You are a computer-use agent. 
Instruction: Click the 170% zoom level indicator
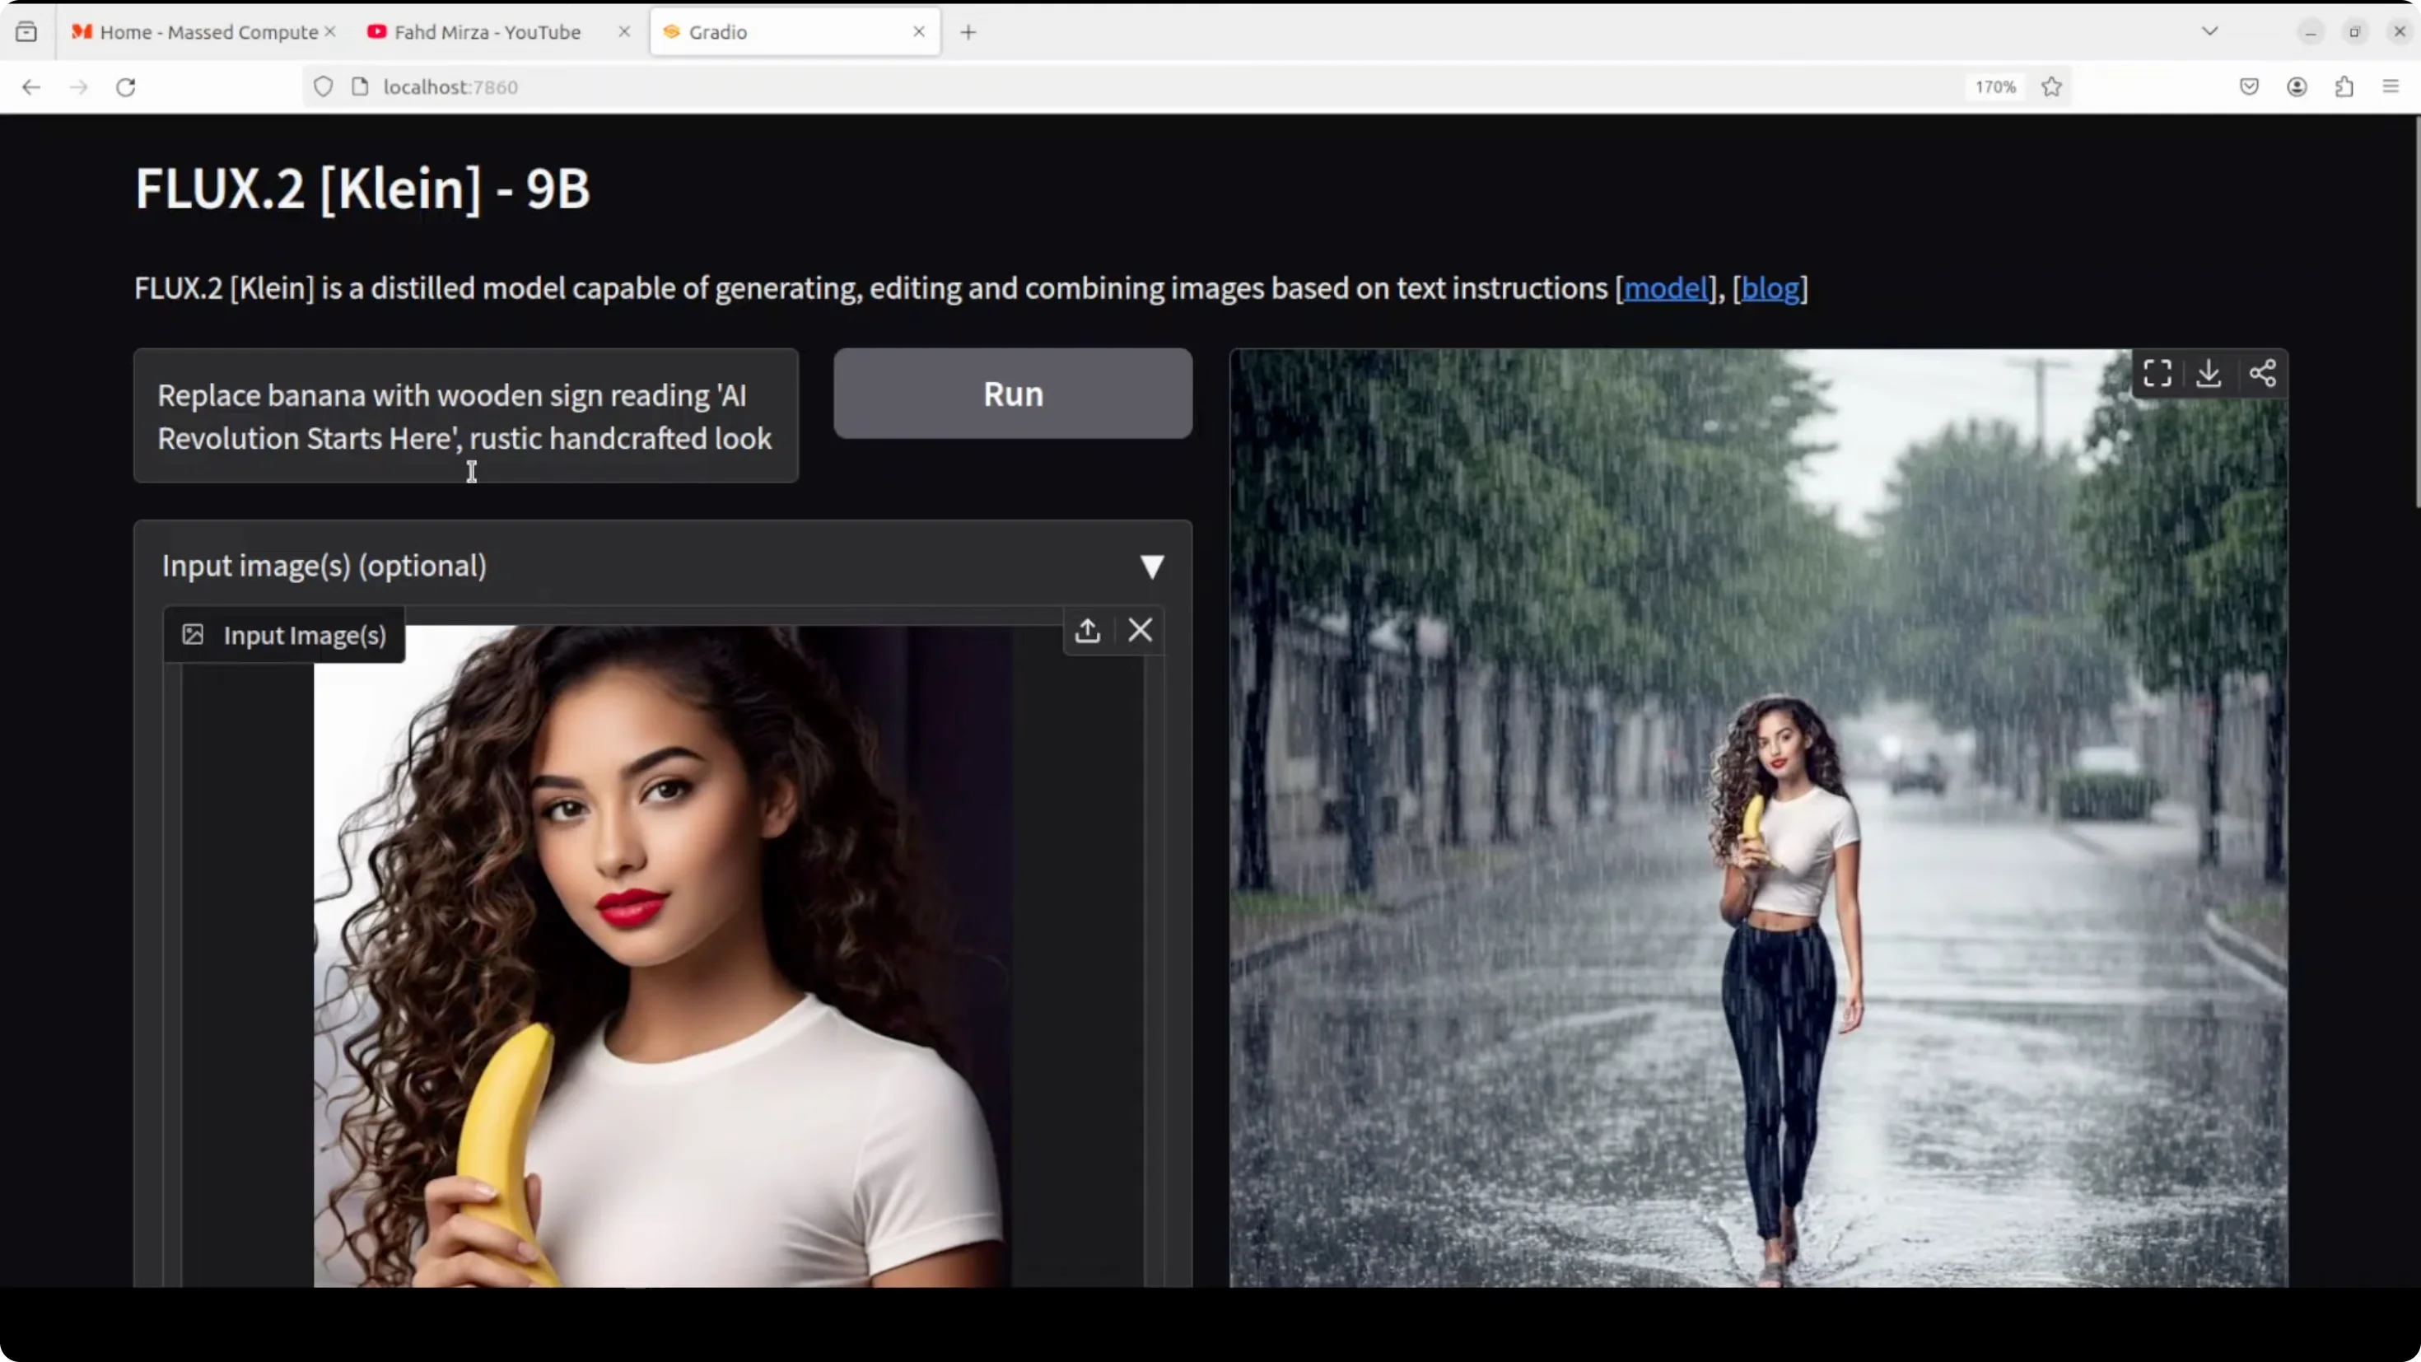(1994, 86)
